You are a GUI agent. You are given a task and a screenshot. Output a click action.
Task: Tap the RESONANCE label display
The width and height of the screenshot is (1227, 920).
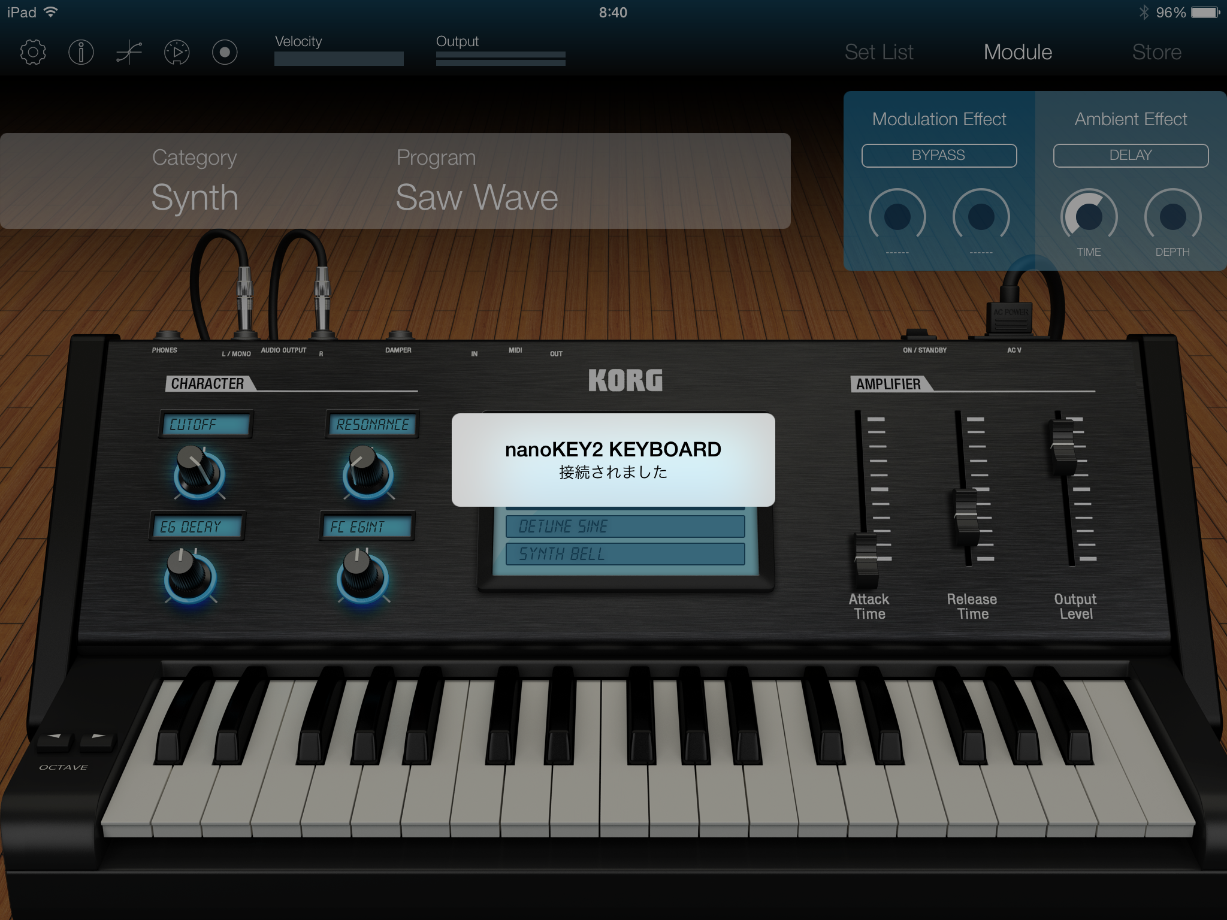[x=372, y=424]
